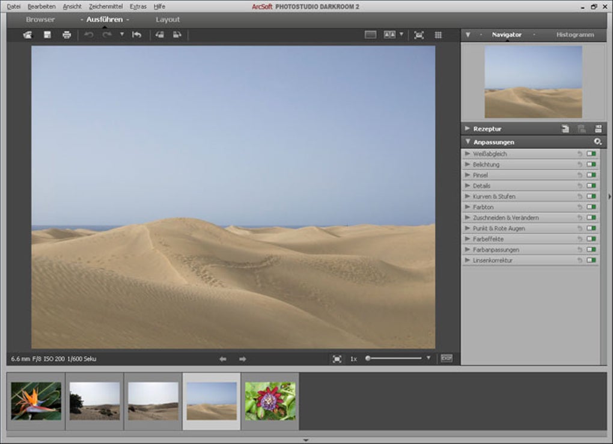Disable the Farbton adjustment switch

click(x=591, y=207)
